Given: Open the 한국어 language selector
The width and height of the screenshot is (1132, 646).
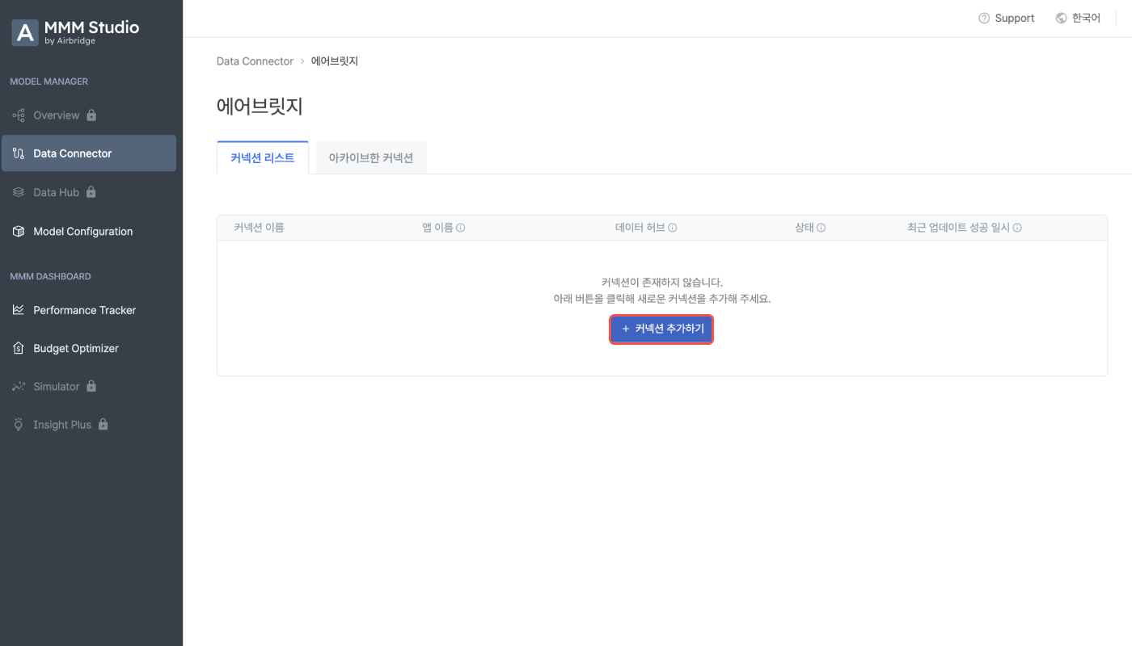Looking at the screenshot, I should tap(1079, 19).
